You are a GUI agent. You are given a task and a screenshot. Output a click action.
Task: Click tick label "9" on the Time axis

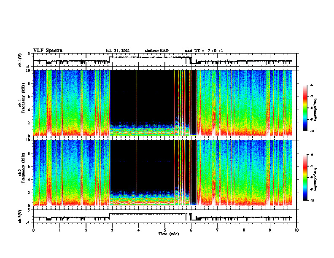270,230
